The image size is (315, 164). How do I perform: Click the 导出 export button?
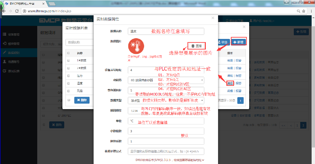pos(224,42)
